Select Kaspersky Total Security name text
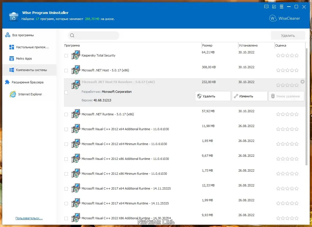 98,55
